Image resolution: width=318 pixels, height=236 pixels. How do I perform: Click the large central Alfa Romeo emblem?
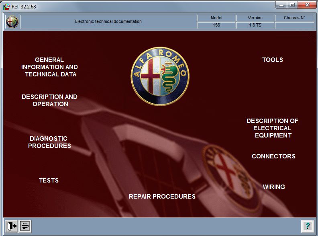(x=160, y=76)
